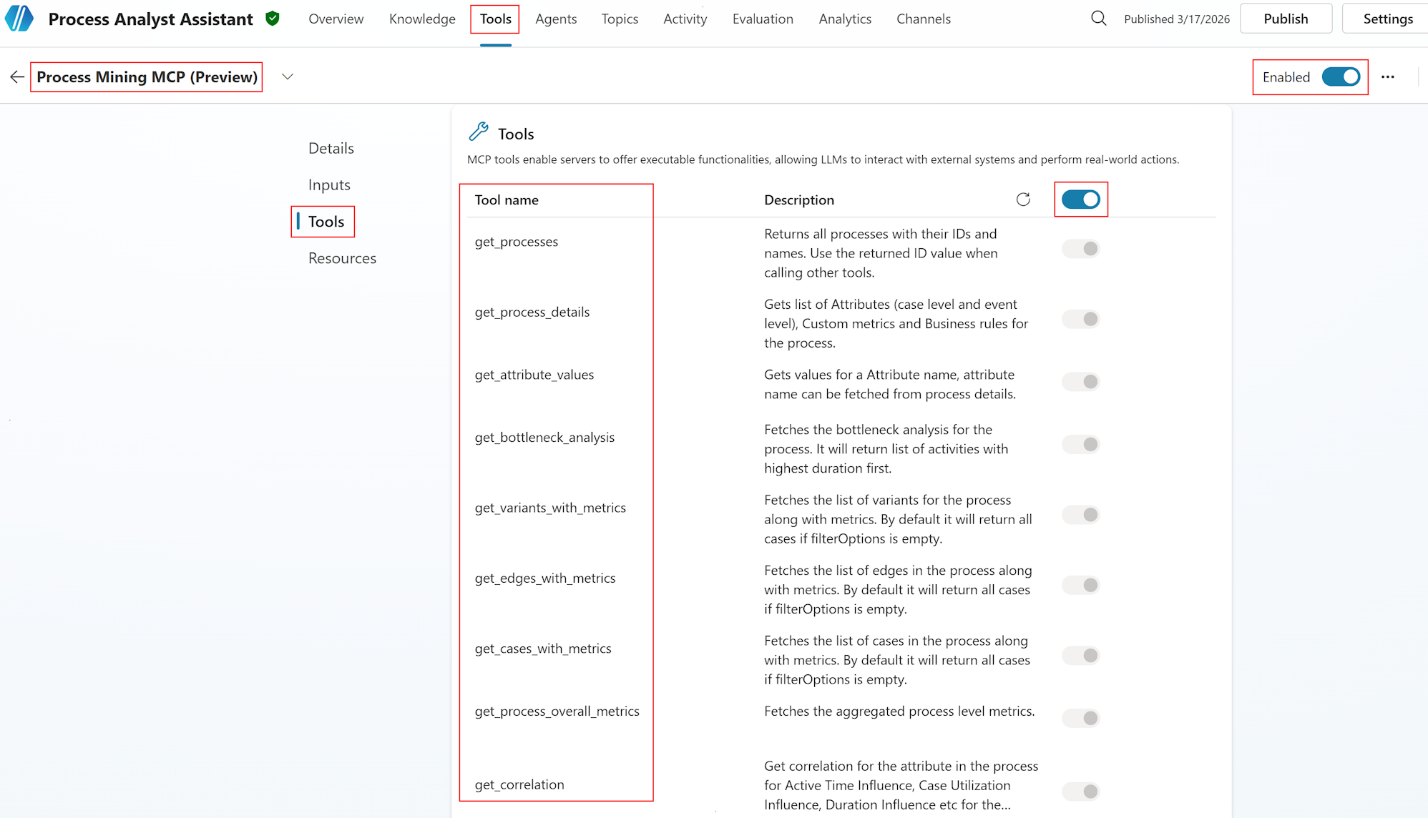Enable the get_cases_with_metrics toggle
Image resolution: width=1428 pixels, height=818 pixels.
click(x=1080, y=655)
